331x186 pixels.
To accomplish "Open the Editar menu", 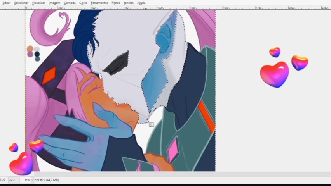I will click(6, 3).
